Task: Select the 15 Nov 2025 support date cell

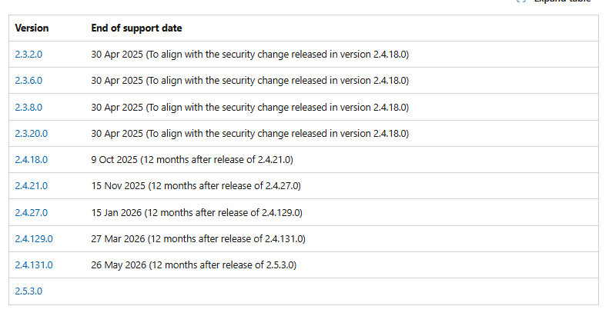Action: [342, 186]
